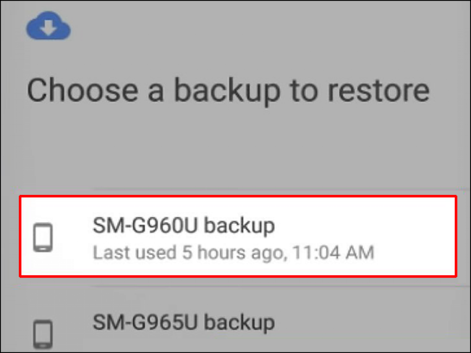Click the 11:04 AM timestamp text
Viewport: 471px width, 353px height.
(333, 253)
